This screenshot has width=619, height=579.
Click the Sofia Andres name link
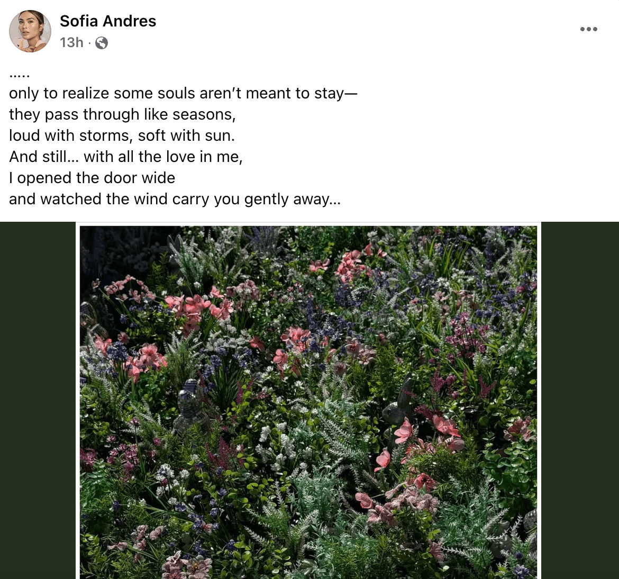coord(108,21)
